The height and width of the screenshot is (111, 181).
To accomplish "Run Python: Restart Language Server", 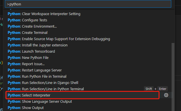I will click(x=89, y=70).
